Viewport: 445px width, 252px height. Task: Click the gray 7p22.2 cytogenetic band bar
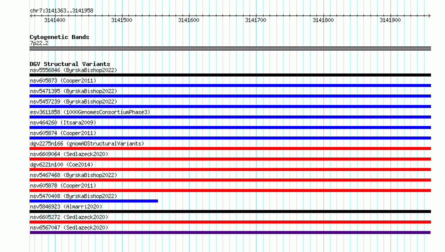pos(230,48)
